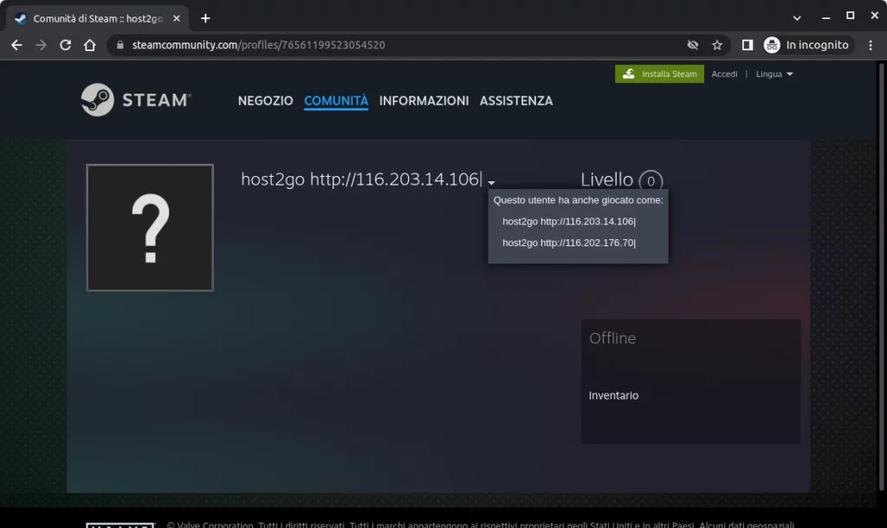Open the NEGOZIO menu
The width and height of the screenshot is (887, 528).
click(x=265, y=101)
